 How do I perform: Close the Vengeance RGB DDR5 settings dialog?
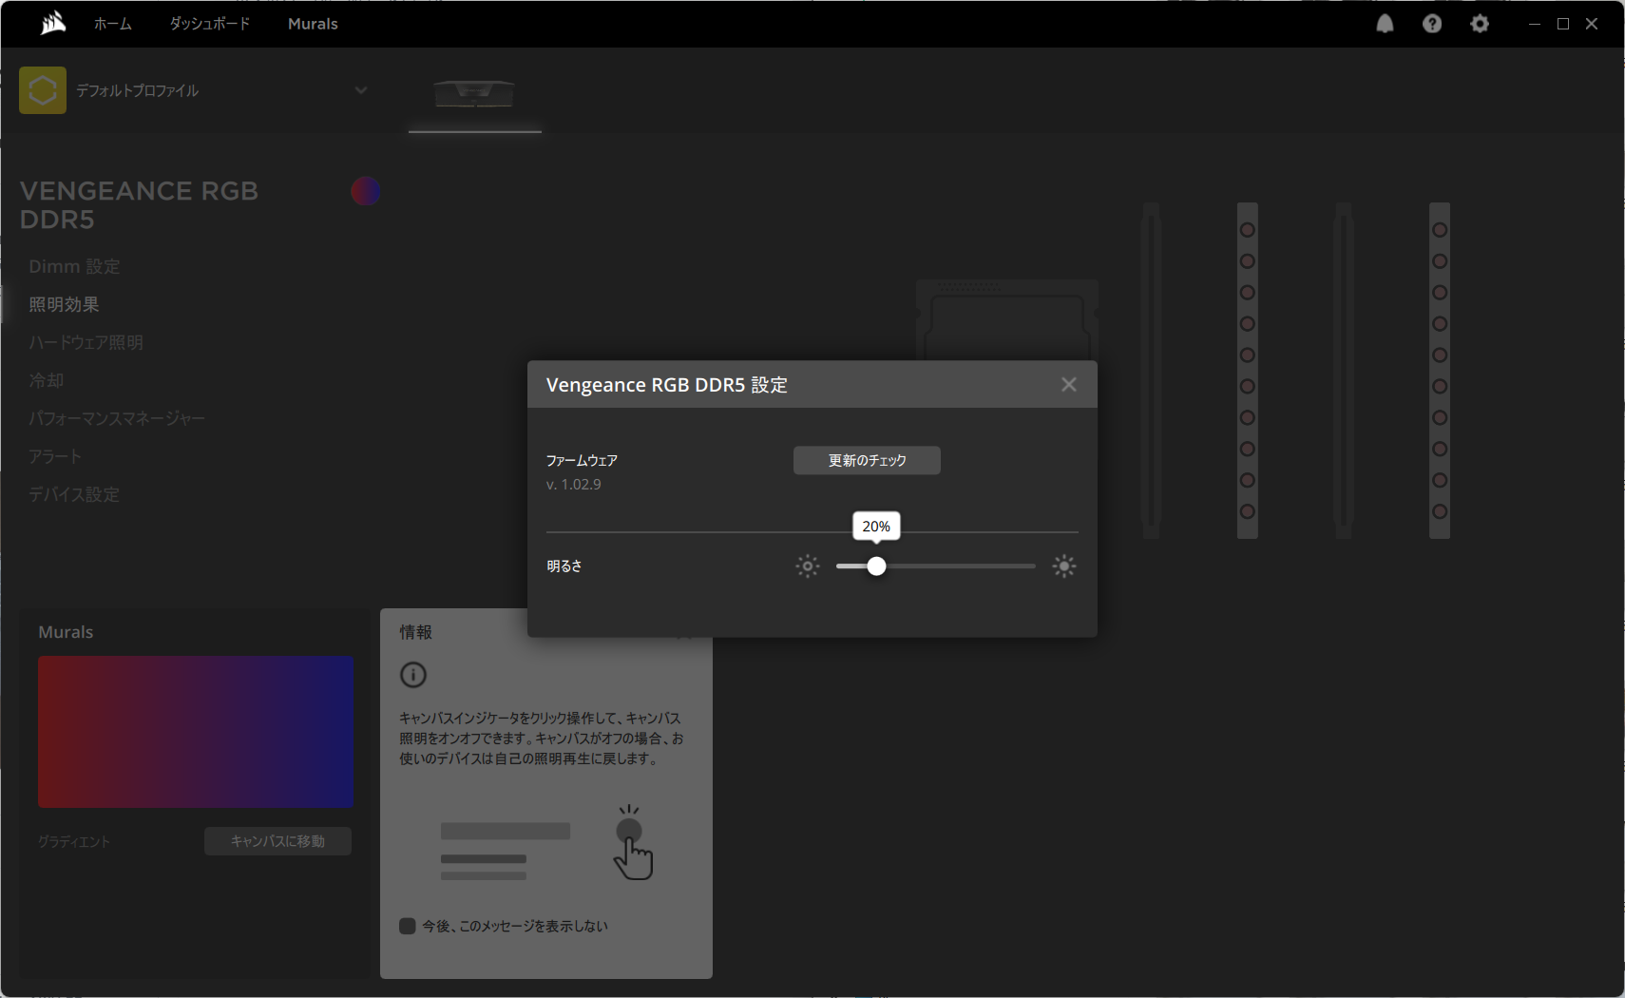(x=1069, y=384)
